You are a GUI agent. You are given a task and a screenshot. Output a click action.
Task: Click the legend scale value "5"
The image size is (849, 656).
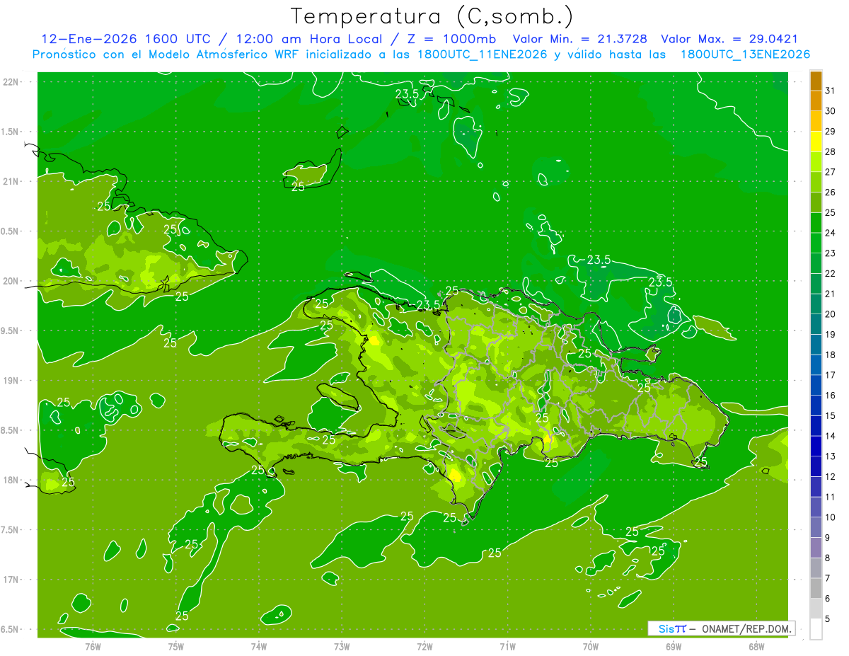coord(827,618)
